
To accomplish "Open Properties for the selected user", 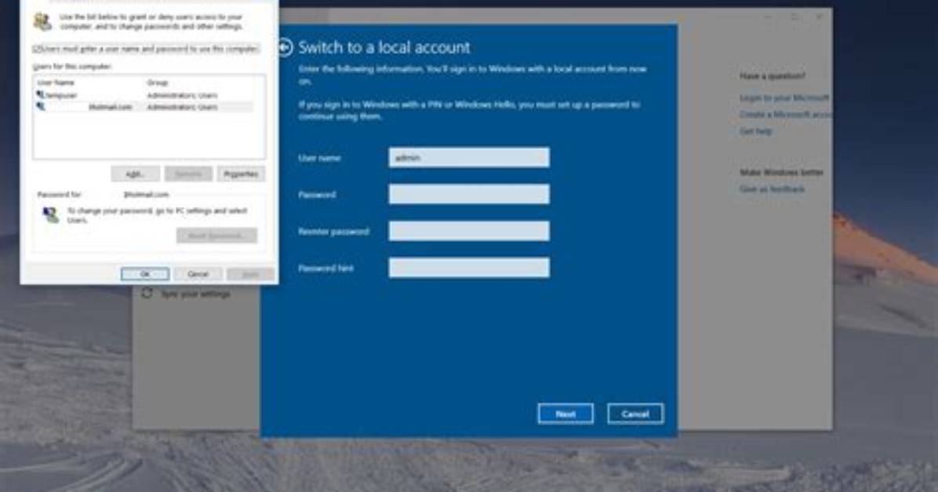I will (241, 174).
